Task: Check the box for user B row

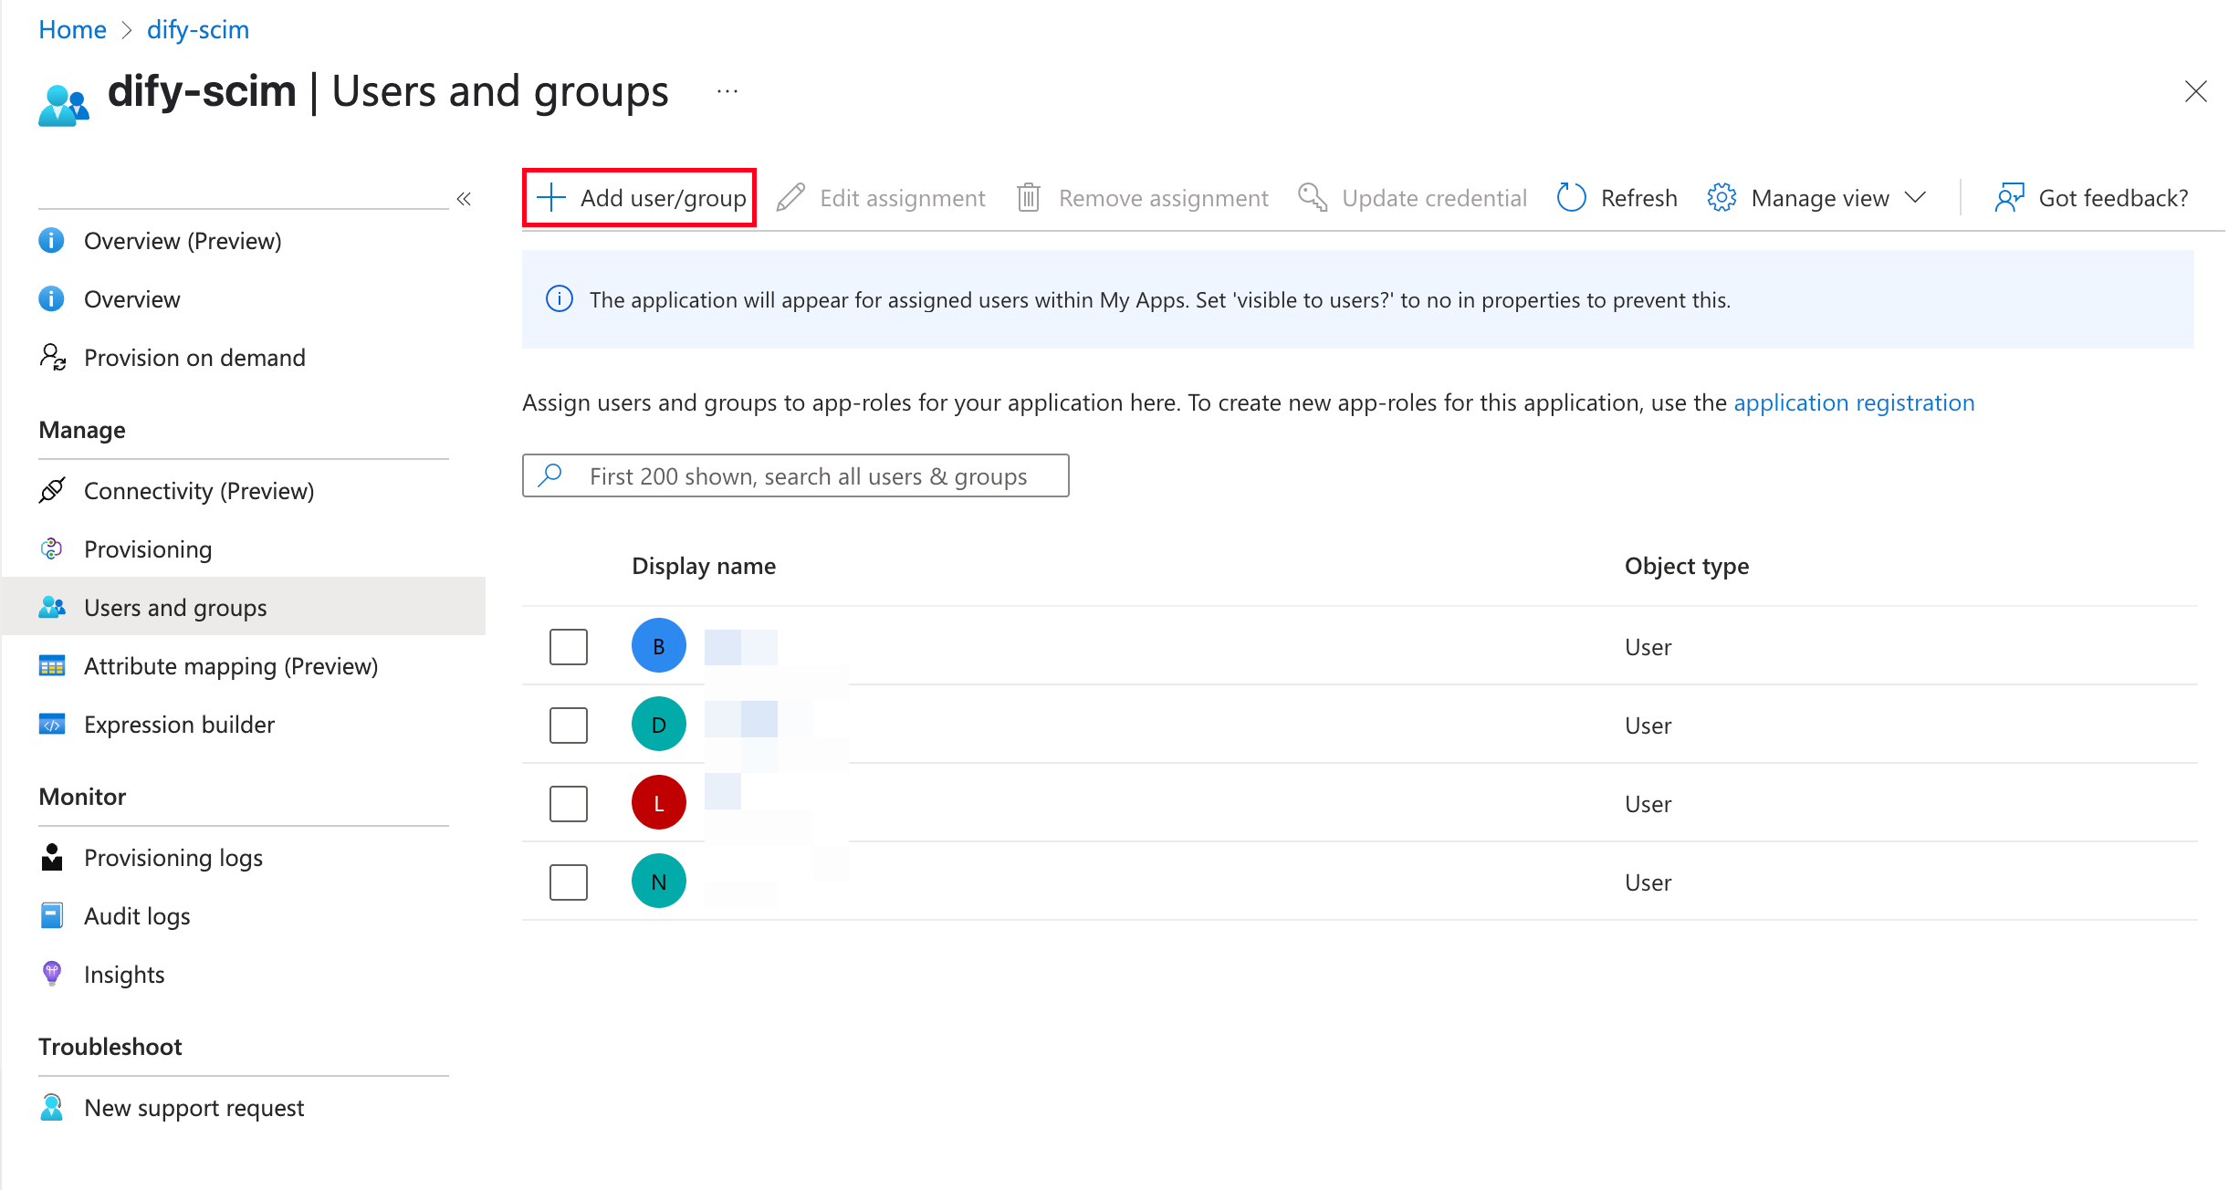Action: point(569,647)
